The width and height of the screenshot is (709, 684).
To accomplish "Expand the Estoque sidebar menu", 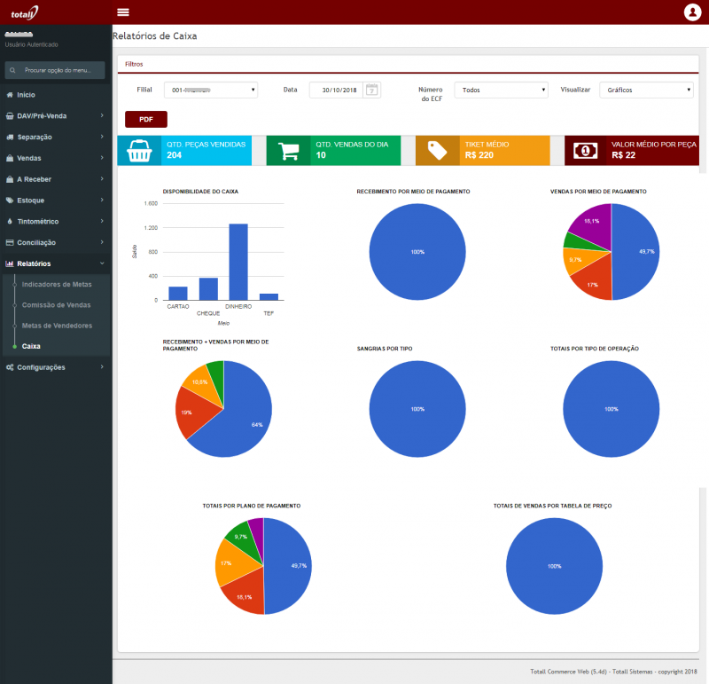I will (56, 200).
